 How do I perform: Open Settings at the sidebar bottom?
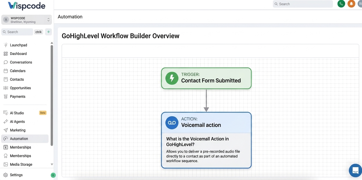pos(16,175)
